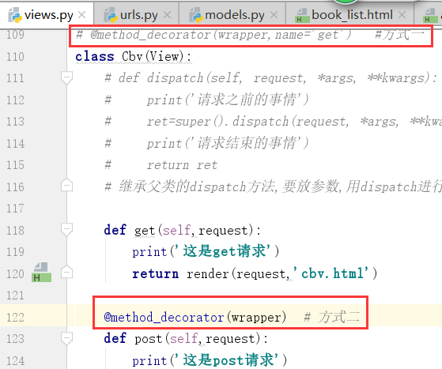Click line number 117 in the gutter

pyautogui.click(x=15, y=209)
